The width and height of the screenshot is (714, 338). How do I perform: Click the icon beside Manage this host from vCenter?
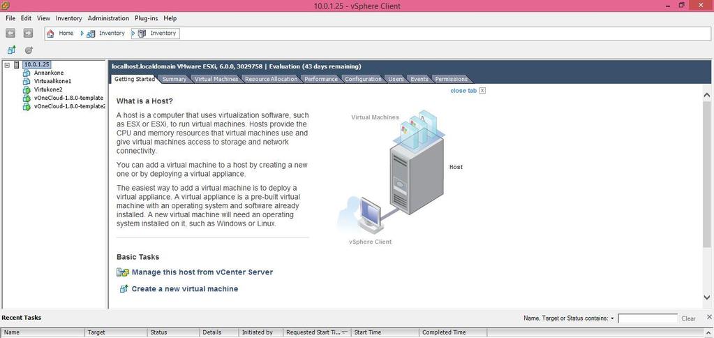pyautogui.click(x=123, y=272)
